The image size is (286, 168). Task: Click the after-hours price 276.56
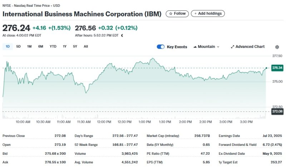[85, 28]
